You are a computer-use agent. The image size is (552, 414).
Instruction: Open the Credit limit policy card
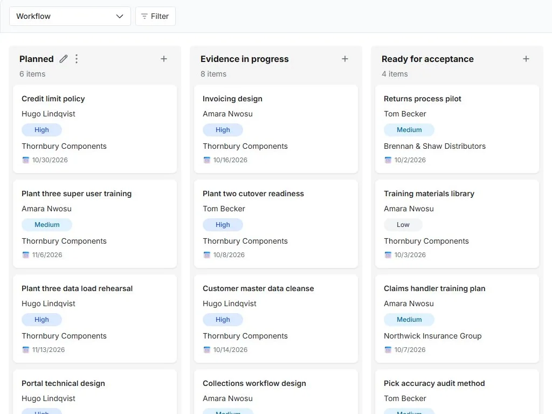[95, 129]
